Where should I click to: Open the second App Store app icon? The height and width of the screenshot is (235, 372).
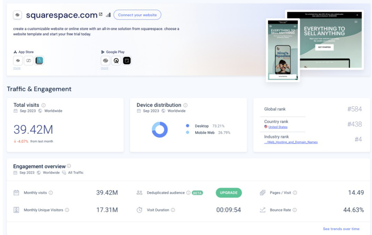click(29, 60)
